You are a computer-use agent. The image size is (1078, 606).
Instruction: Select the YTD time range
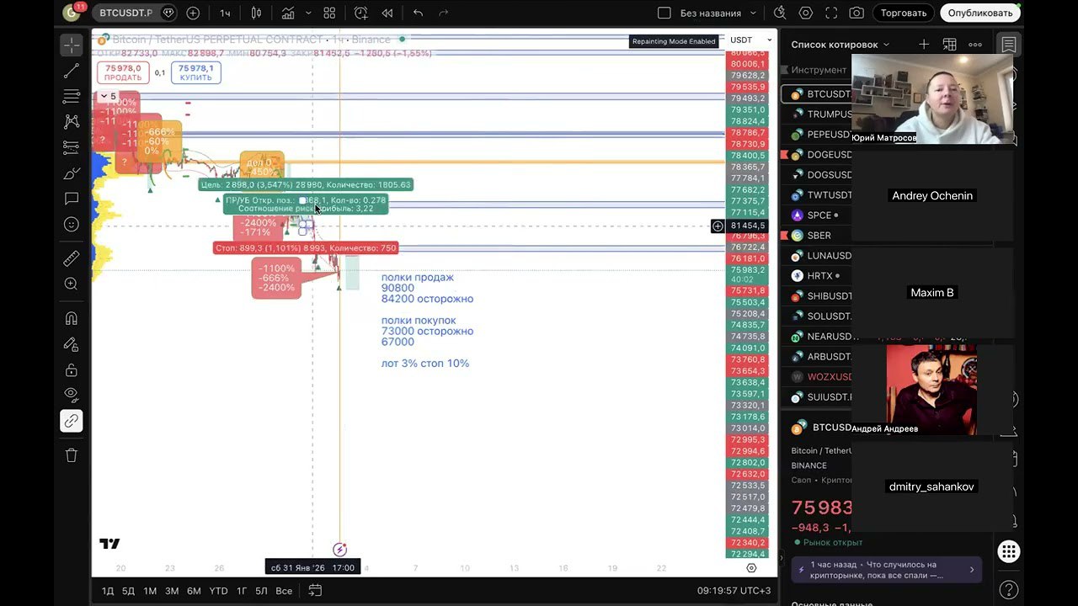click(x=218, y=591)
